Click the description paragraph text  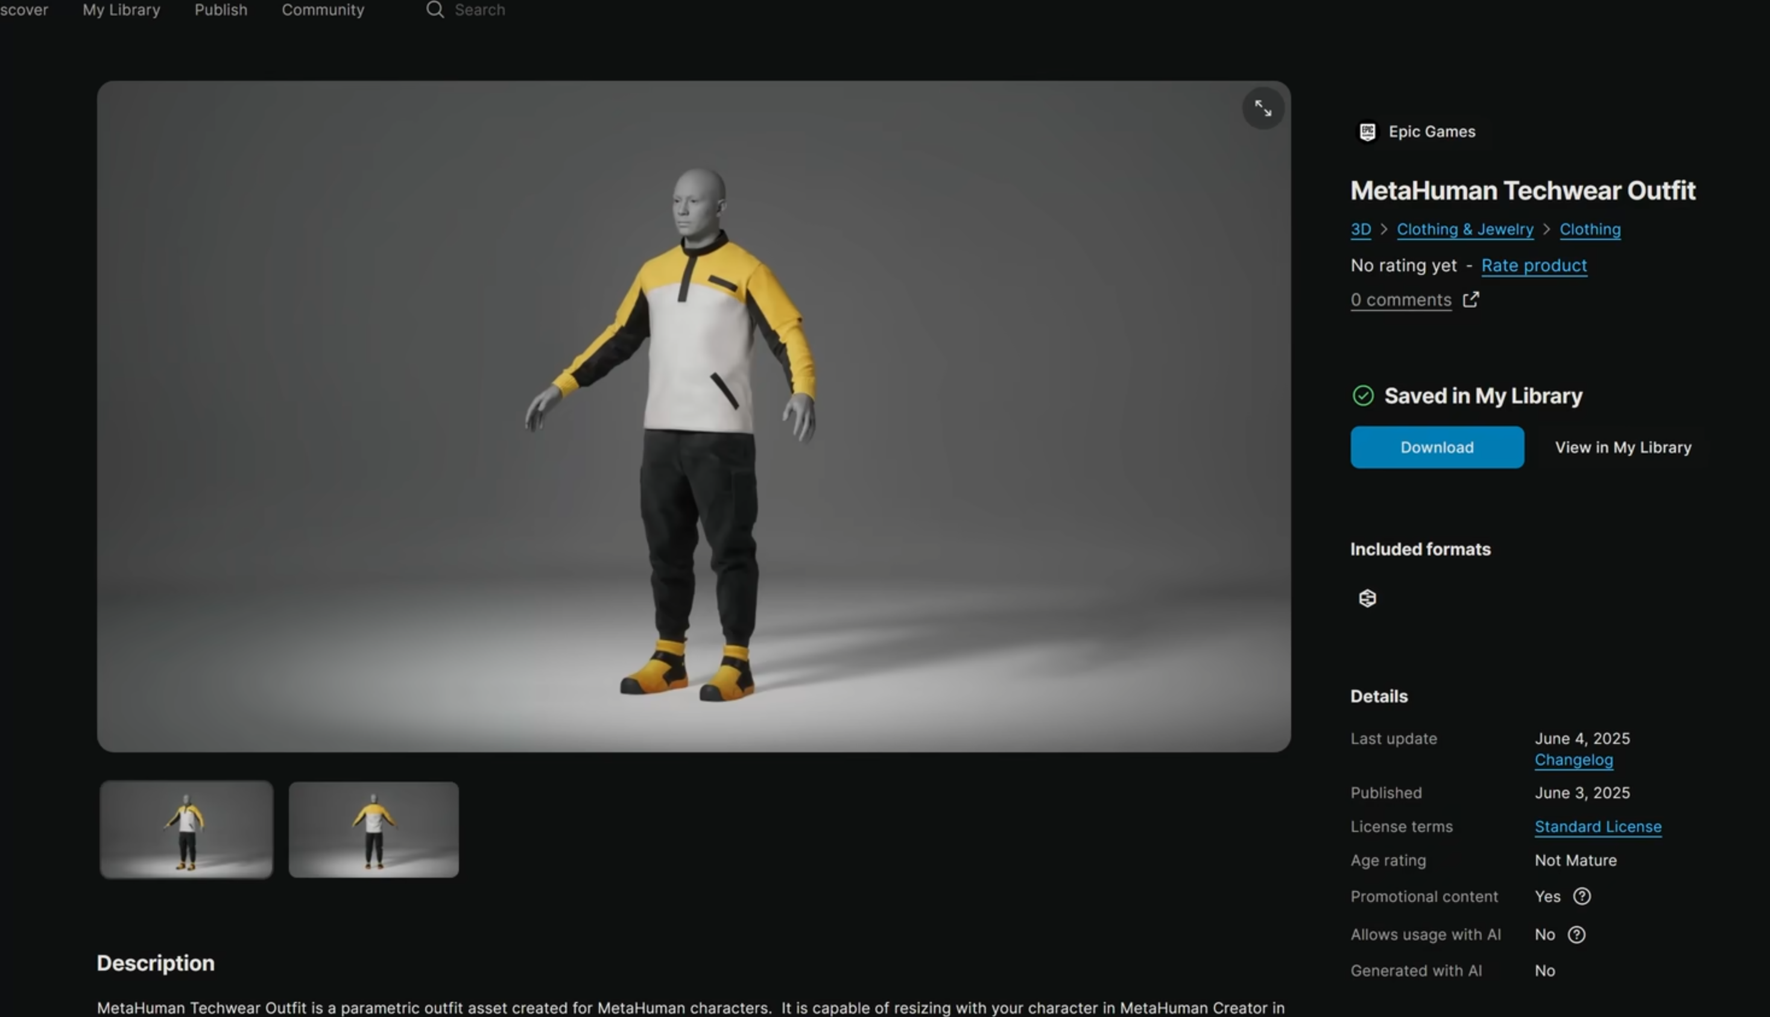click(x=691, y=1008)
